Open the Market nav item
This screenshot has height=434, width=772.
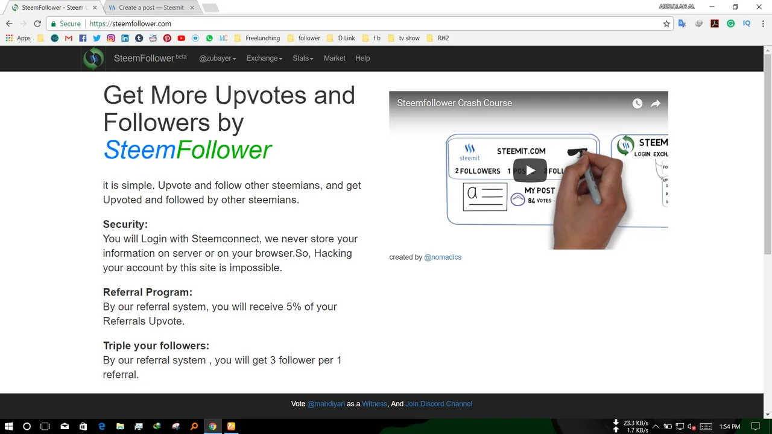334,58
